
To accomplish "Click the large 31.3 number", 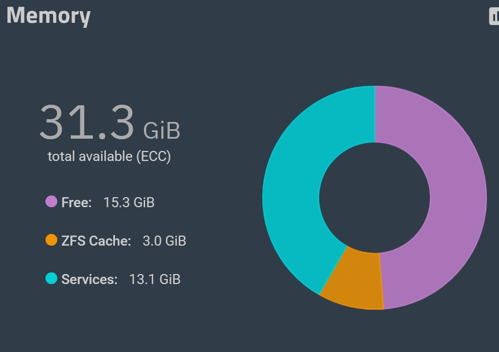I will 87,122.
